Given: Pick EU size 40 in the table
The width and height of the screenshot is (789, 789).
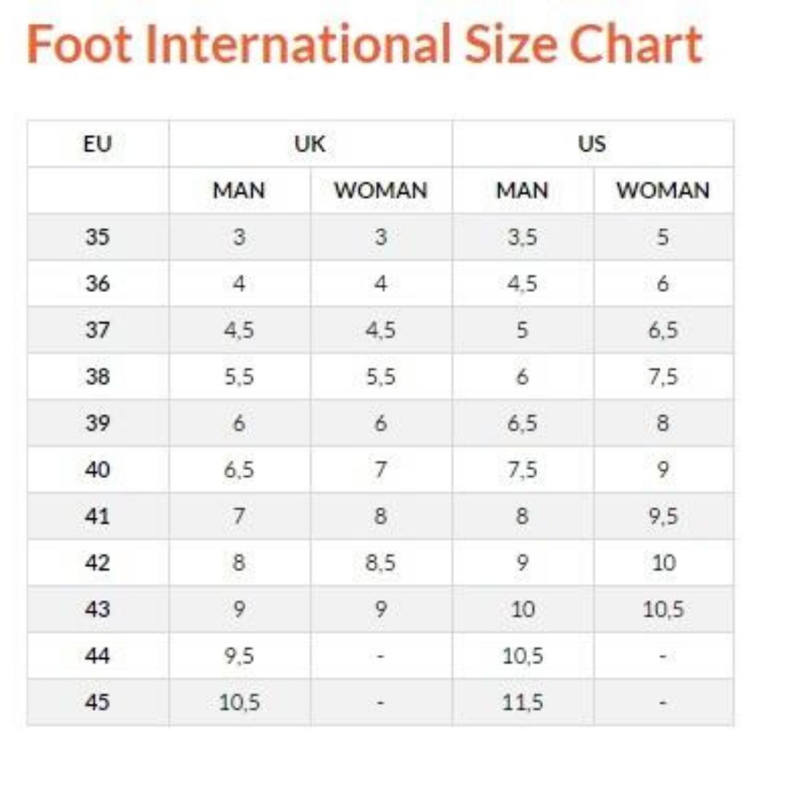Looking at the screenshot, I should click(x=98, y=469).
